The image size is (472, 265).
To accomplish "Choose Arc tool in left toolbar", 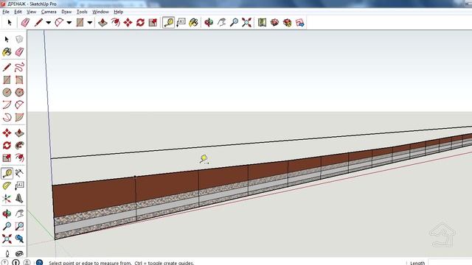I will tap(7, 105).
